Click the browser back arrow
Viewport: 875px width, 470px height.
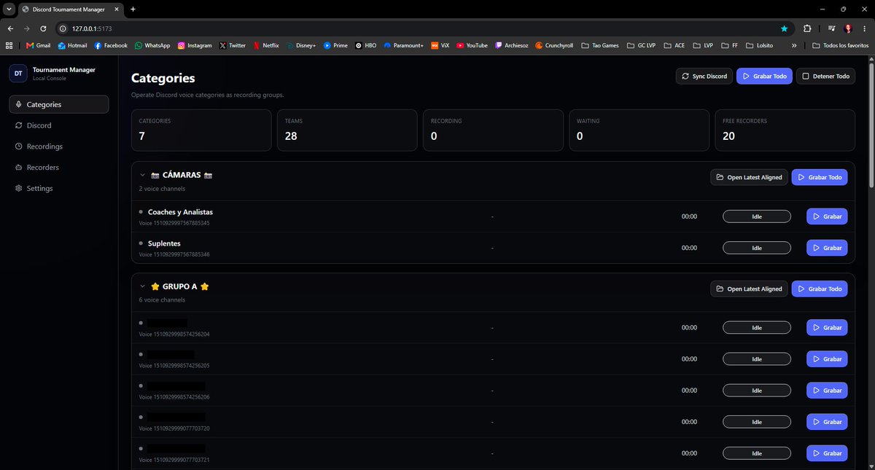coord(10,28)
